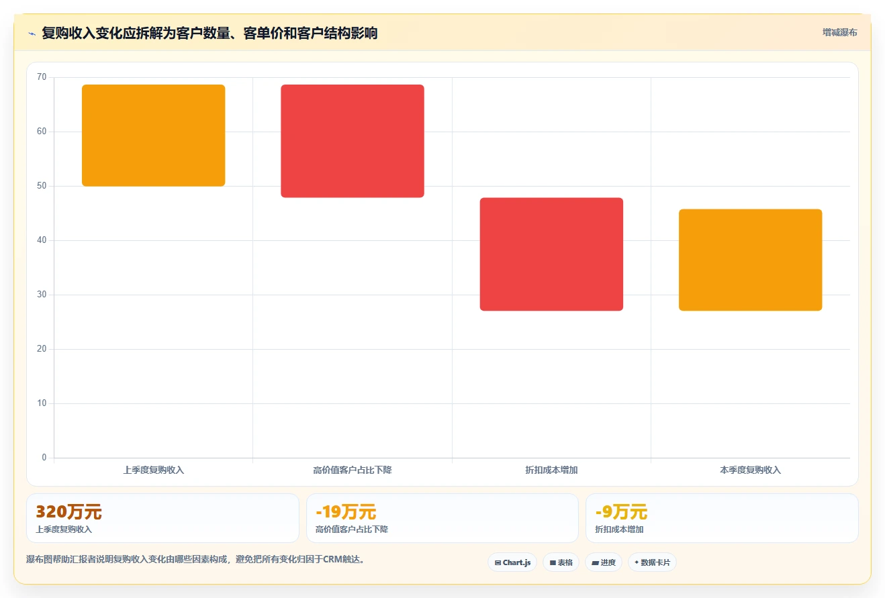Image resolution: width=885 pixels, height=598 pixels.
Task: Click the chart title 复购收入变化应拆解为…
Action: point(209,33)
